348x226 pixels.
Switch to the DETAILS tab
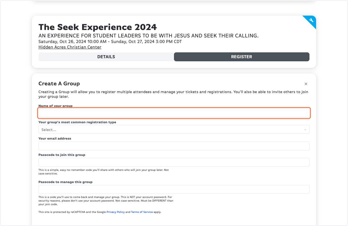(x=106, y=57)
